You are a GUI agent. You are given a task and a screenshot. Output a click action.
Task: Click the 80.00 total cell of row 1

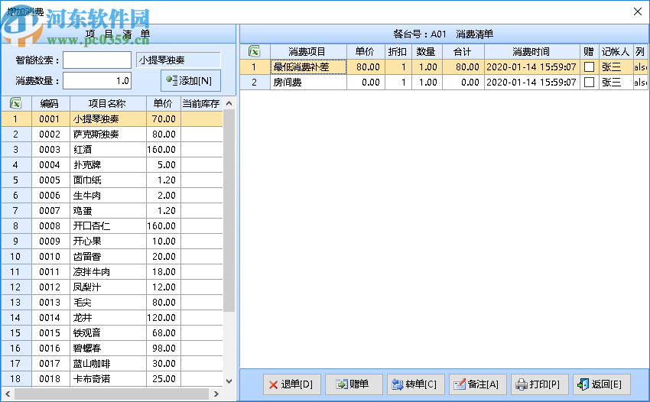[463, 66]
